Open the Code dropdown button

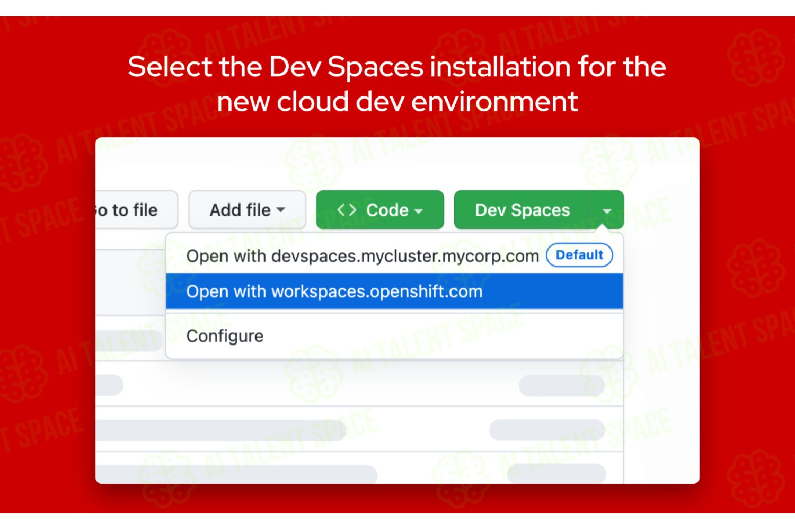(380, 210)
